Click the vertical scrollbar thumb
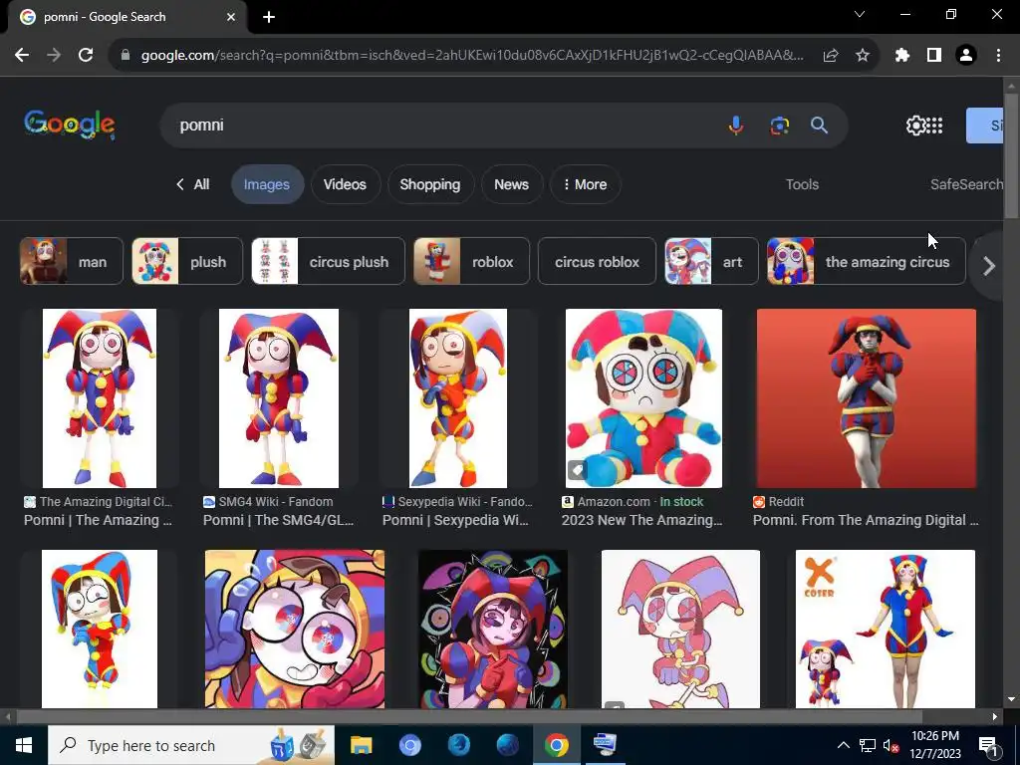 [1012, 156]
